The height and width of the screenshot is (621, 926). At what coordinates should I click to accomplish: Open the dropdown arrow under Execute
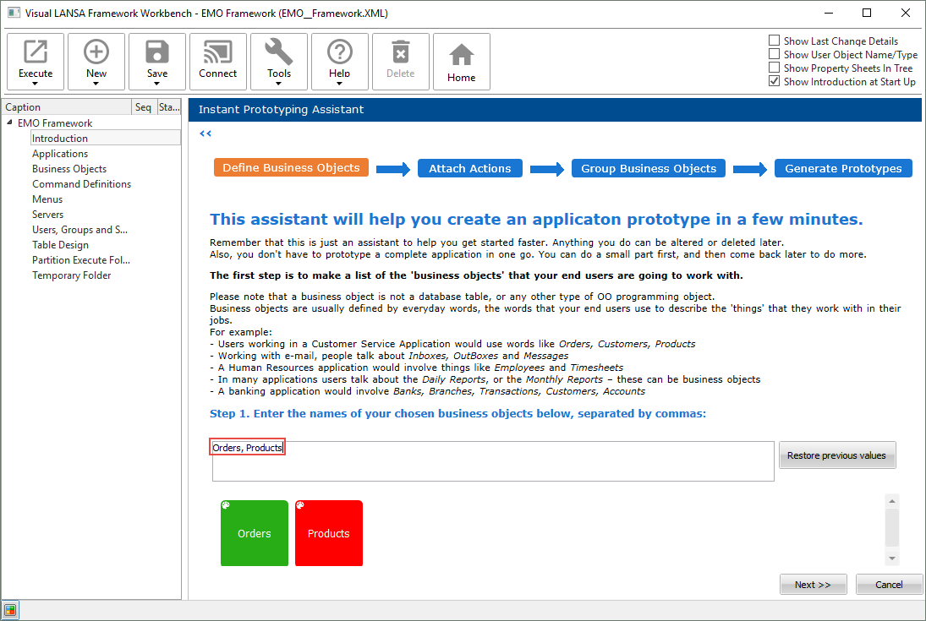[35, 84]
